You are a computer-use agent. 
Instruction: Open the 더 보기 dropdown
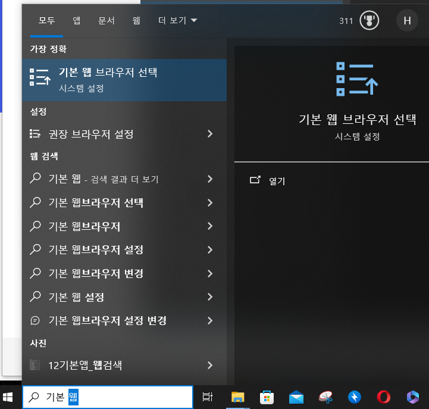tap(177, 20)
